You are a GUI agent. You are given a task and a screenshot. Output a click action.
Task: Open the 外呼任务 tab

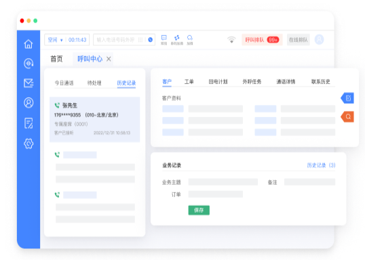coord(252,81)
